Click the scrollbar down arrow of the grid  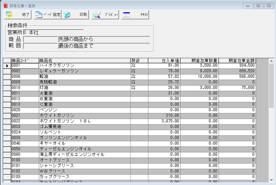point(271,180)
